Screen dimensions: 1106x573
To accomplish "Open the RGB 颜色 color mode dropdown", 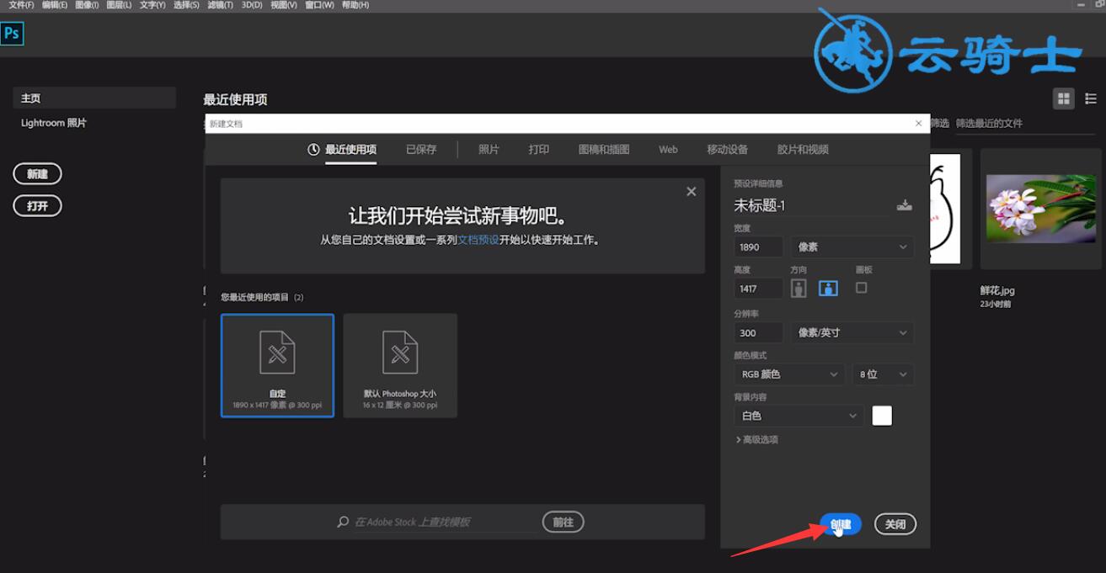I will tap(789, 374).
